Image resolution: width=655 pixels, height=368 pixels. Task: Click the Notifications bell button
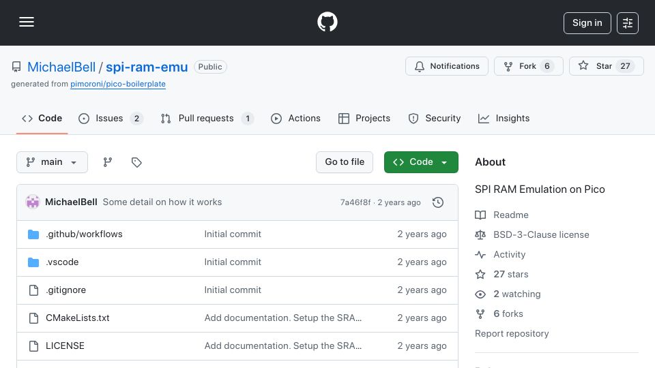(446, 66)
